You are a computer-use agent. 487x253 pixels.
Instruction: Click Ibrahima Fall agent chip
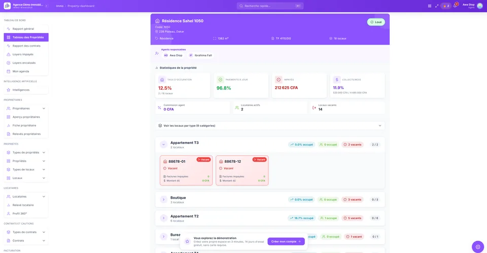201,55
